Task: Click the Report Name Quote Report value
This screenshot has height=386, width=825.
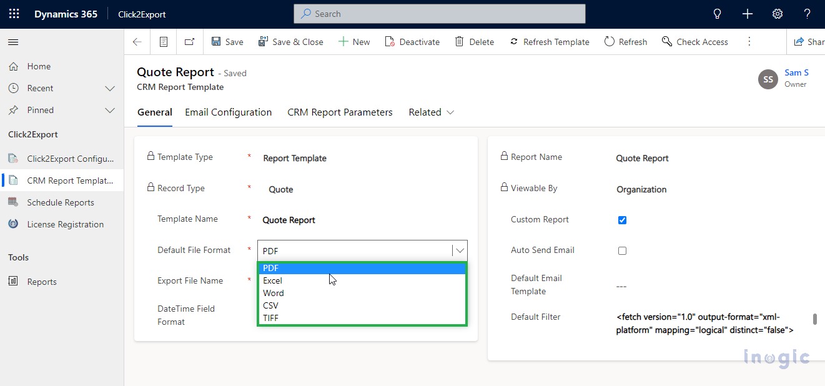Action: pos(642,158)
